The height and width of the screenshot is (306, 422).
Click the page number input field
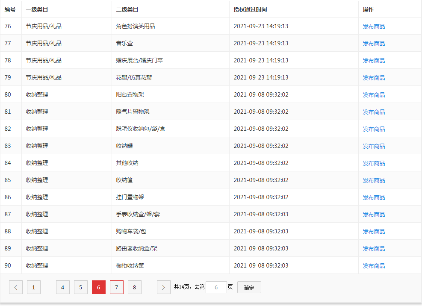pos(216,287)
